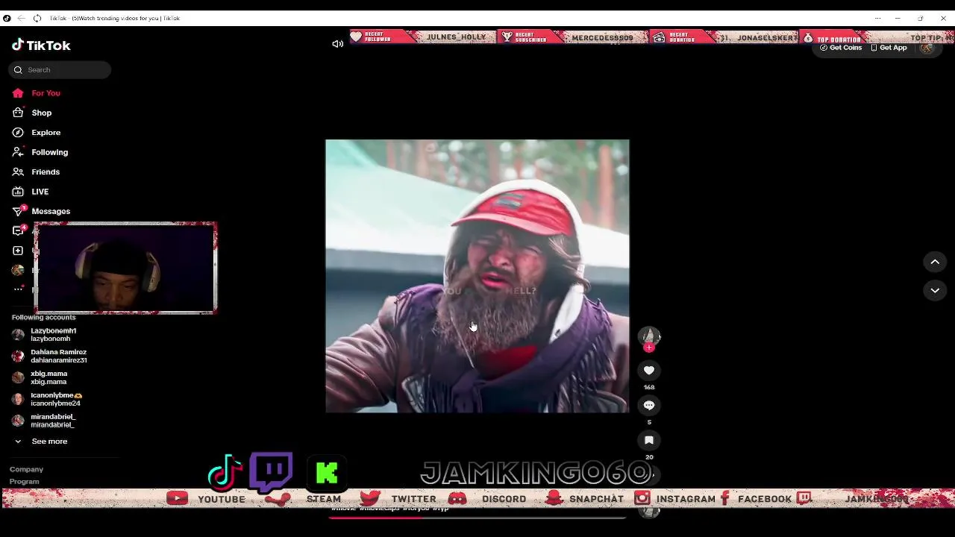Click the search field in the sidebar

click(60, 69)
